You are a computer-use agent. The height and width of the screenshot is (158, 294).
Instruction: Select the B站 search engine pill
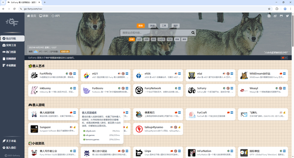153,39
